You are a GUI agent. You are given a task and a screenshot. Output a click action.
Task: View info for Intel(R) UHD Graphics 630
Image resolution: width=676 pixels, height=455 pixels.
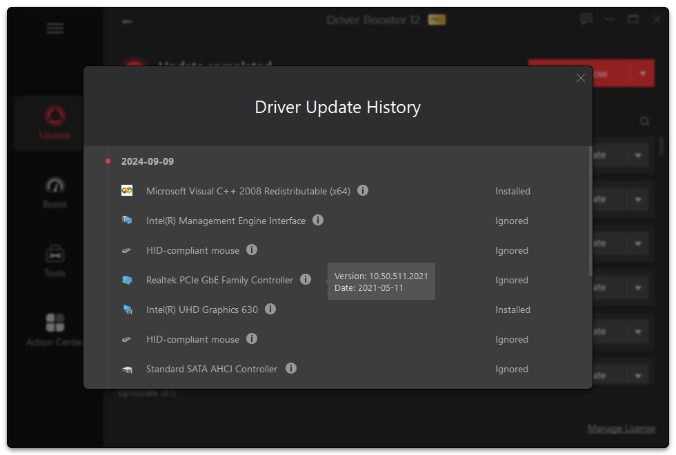[270, 309]
